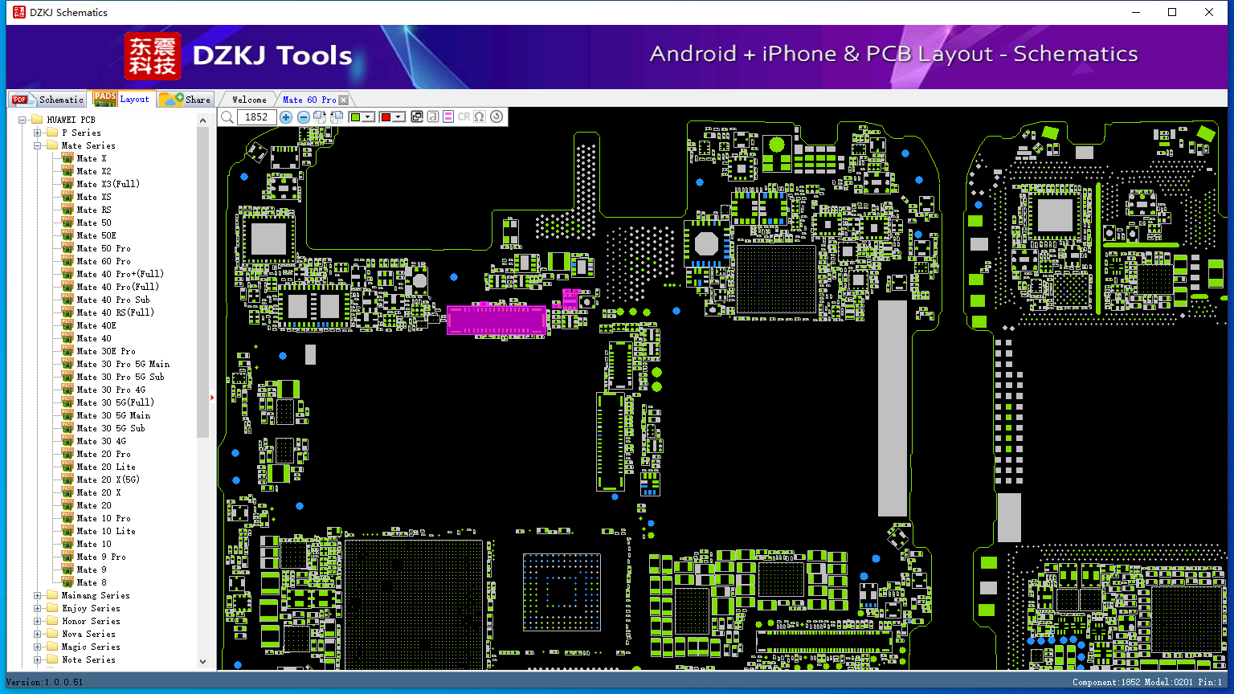The height and width of the screenshot is (694, 1234).
Task: Click the blue zoom out minus button
Action: click(x=304, y=117)
